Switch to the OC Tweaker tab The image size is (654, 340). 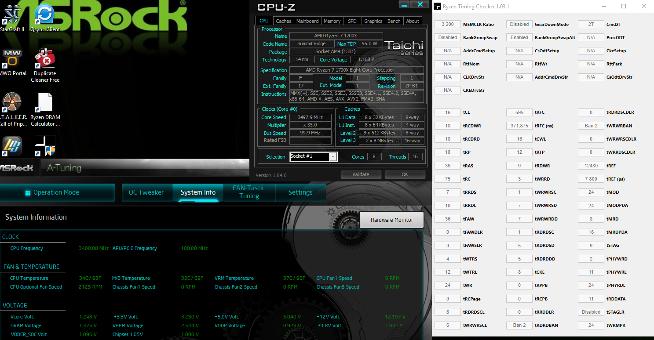pos(146,192)
